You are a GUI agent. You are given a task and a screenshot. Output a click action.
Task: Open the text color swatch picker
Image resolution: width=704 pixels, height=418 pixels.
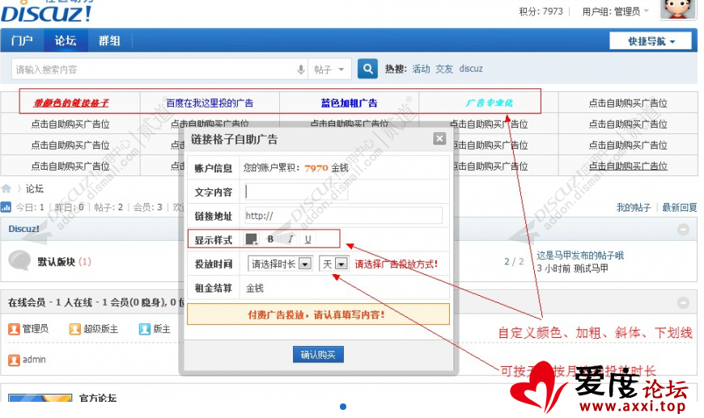(252, 239)
